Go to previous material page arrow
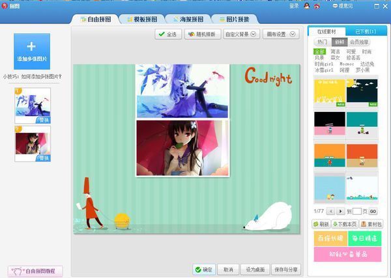 (x=330, y=211)
